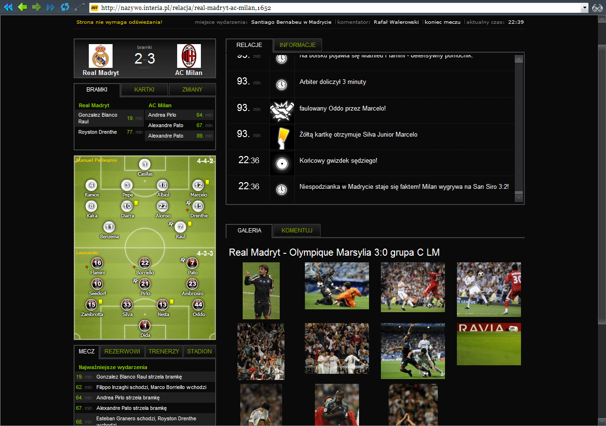Select the STADION tab

click(199, 352)
